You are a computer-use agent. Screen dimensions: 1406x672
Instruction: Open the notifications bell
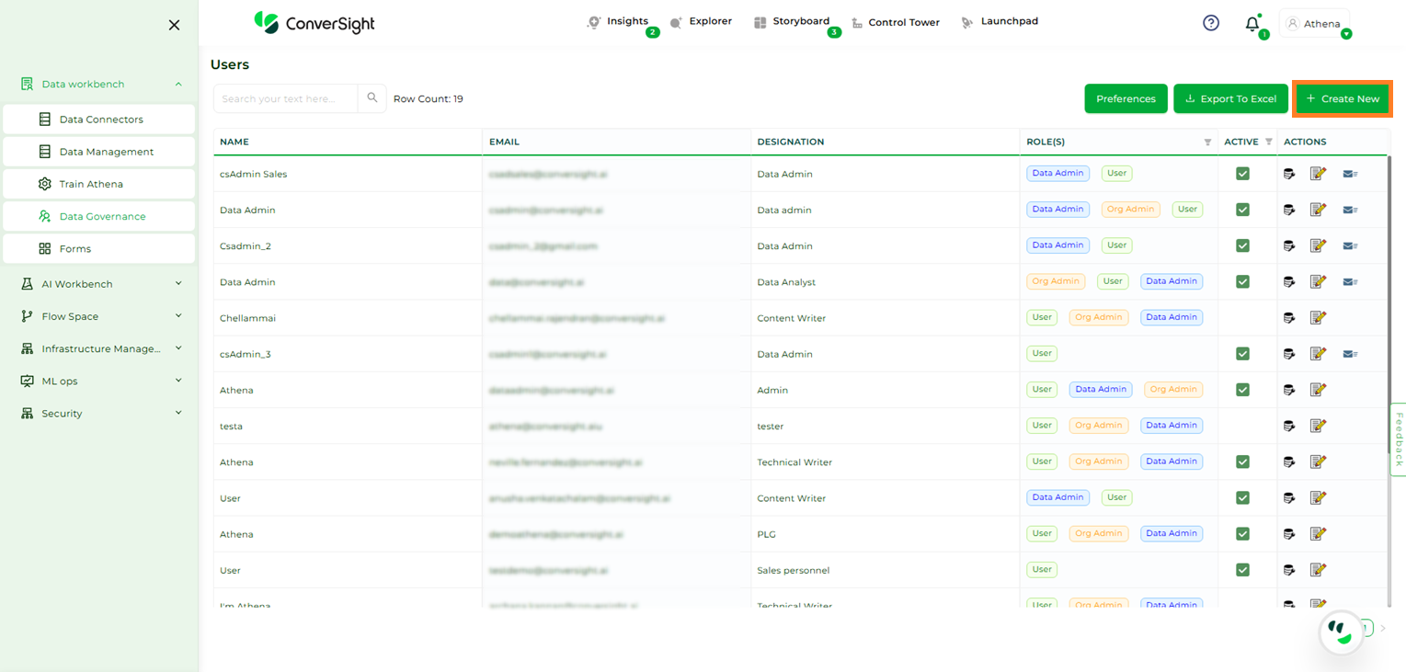point(1252,24)
